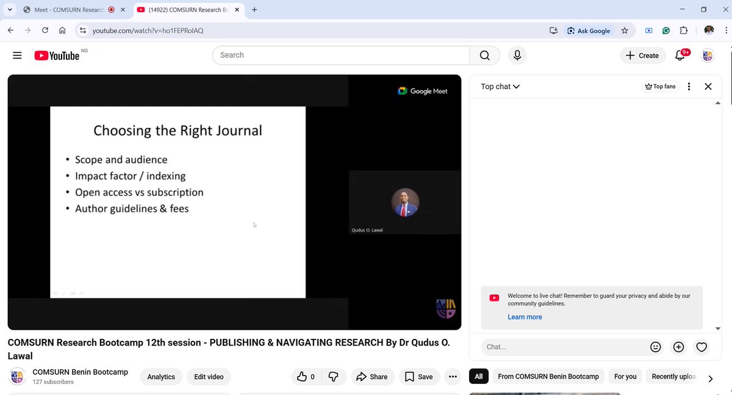732x395 pixels.
Task: Click the Grammarly extension icon
Action: point(666,31)
